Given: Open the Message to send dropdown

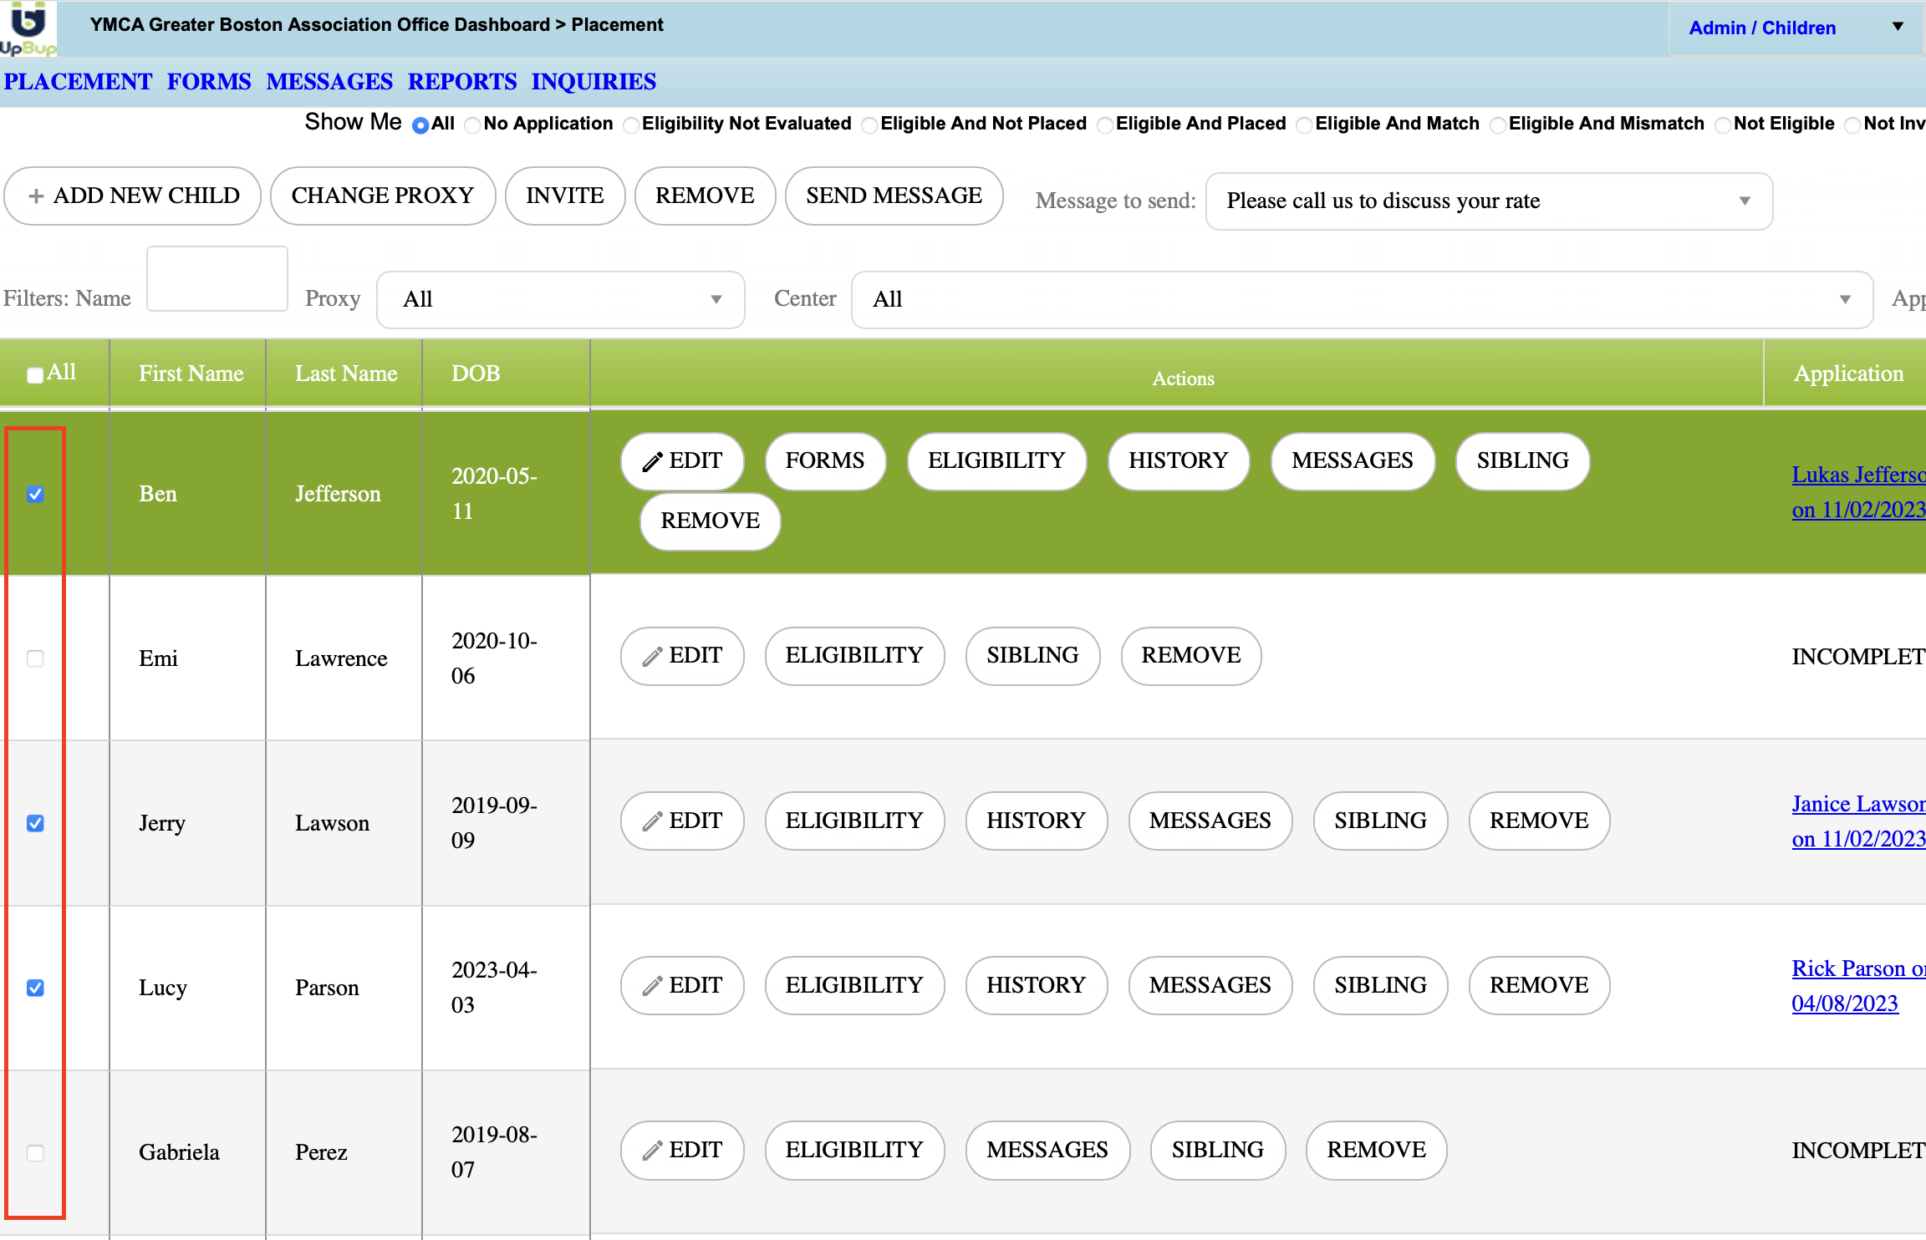Looking at the screenshot, I should (x=1488, y=201).
